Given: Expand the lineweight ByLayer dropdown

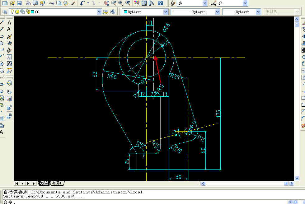Looking at the screenshot, I should point(258,12).
